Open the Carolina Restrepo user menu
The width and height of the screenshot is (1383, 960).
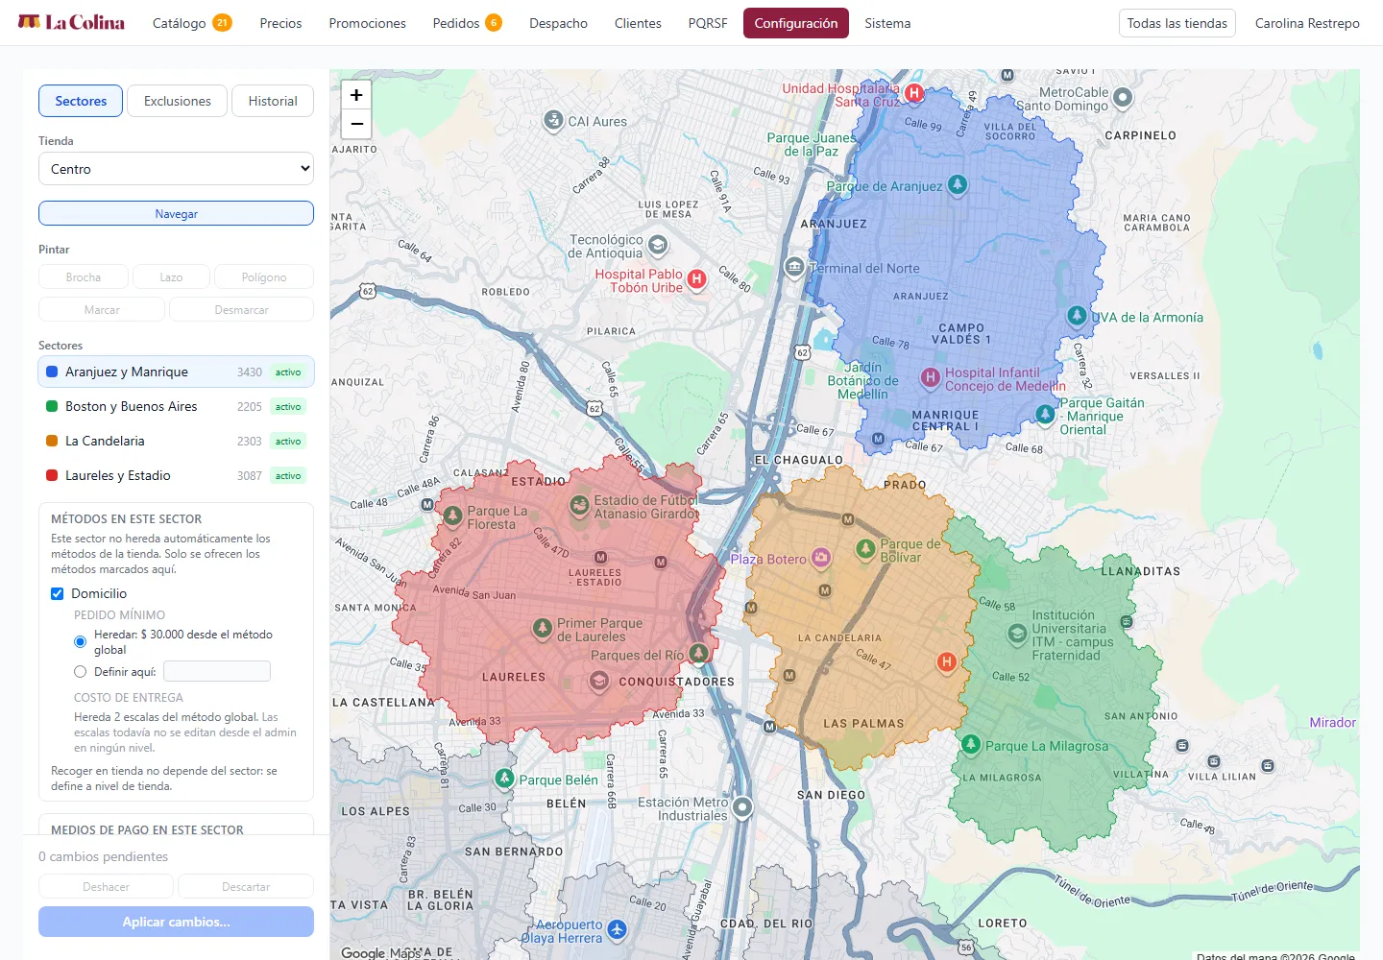1307,23
